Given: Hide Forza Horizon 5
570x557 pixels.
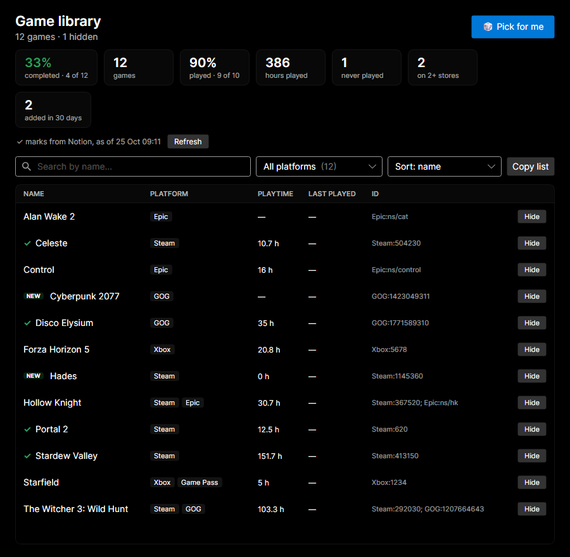Looking at the screenshot, I should coord(531,349).
